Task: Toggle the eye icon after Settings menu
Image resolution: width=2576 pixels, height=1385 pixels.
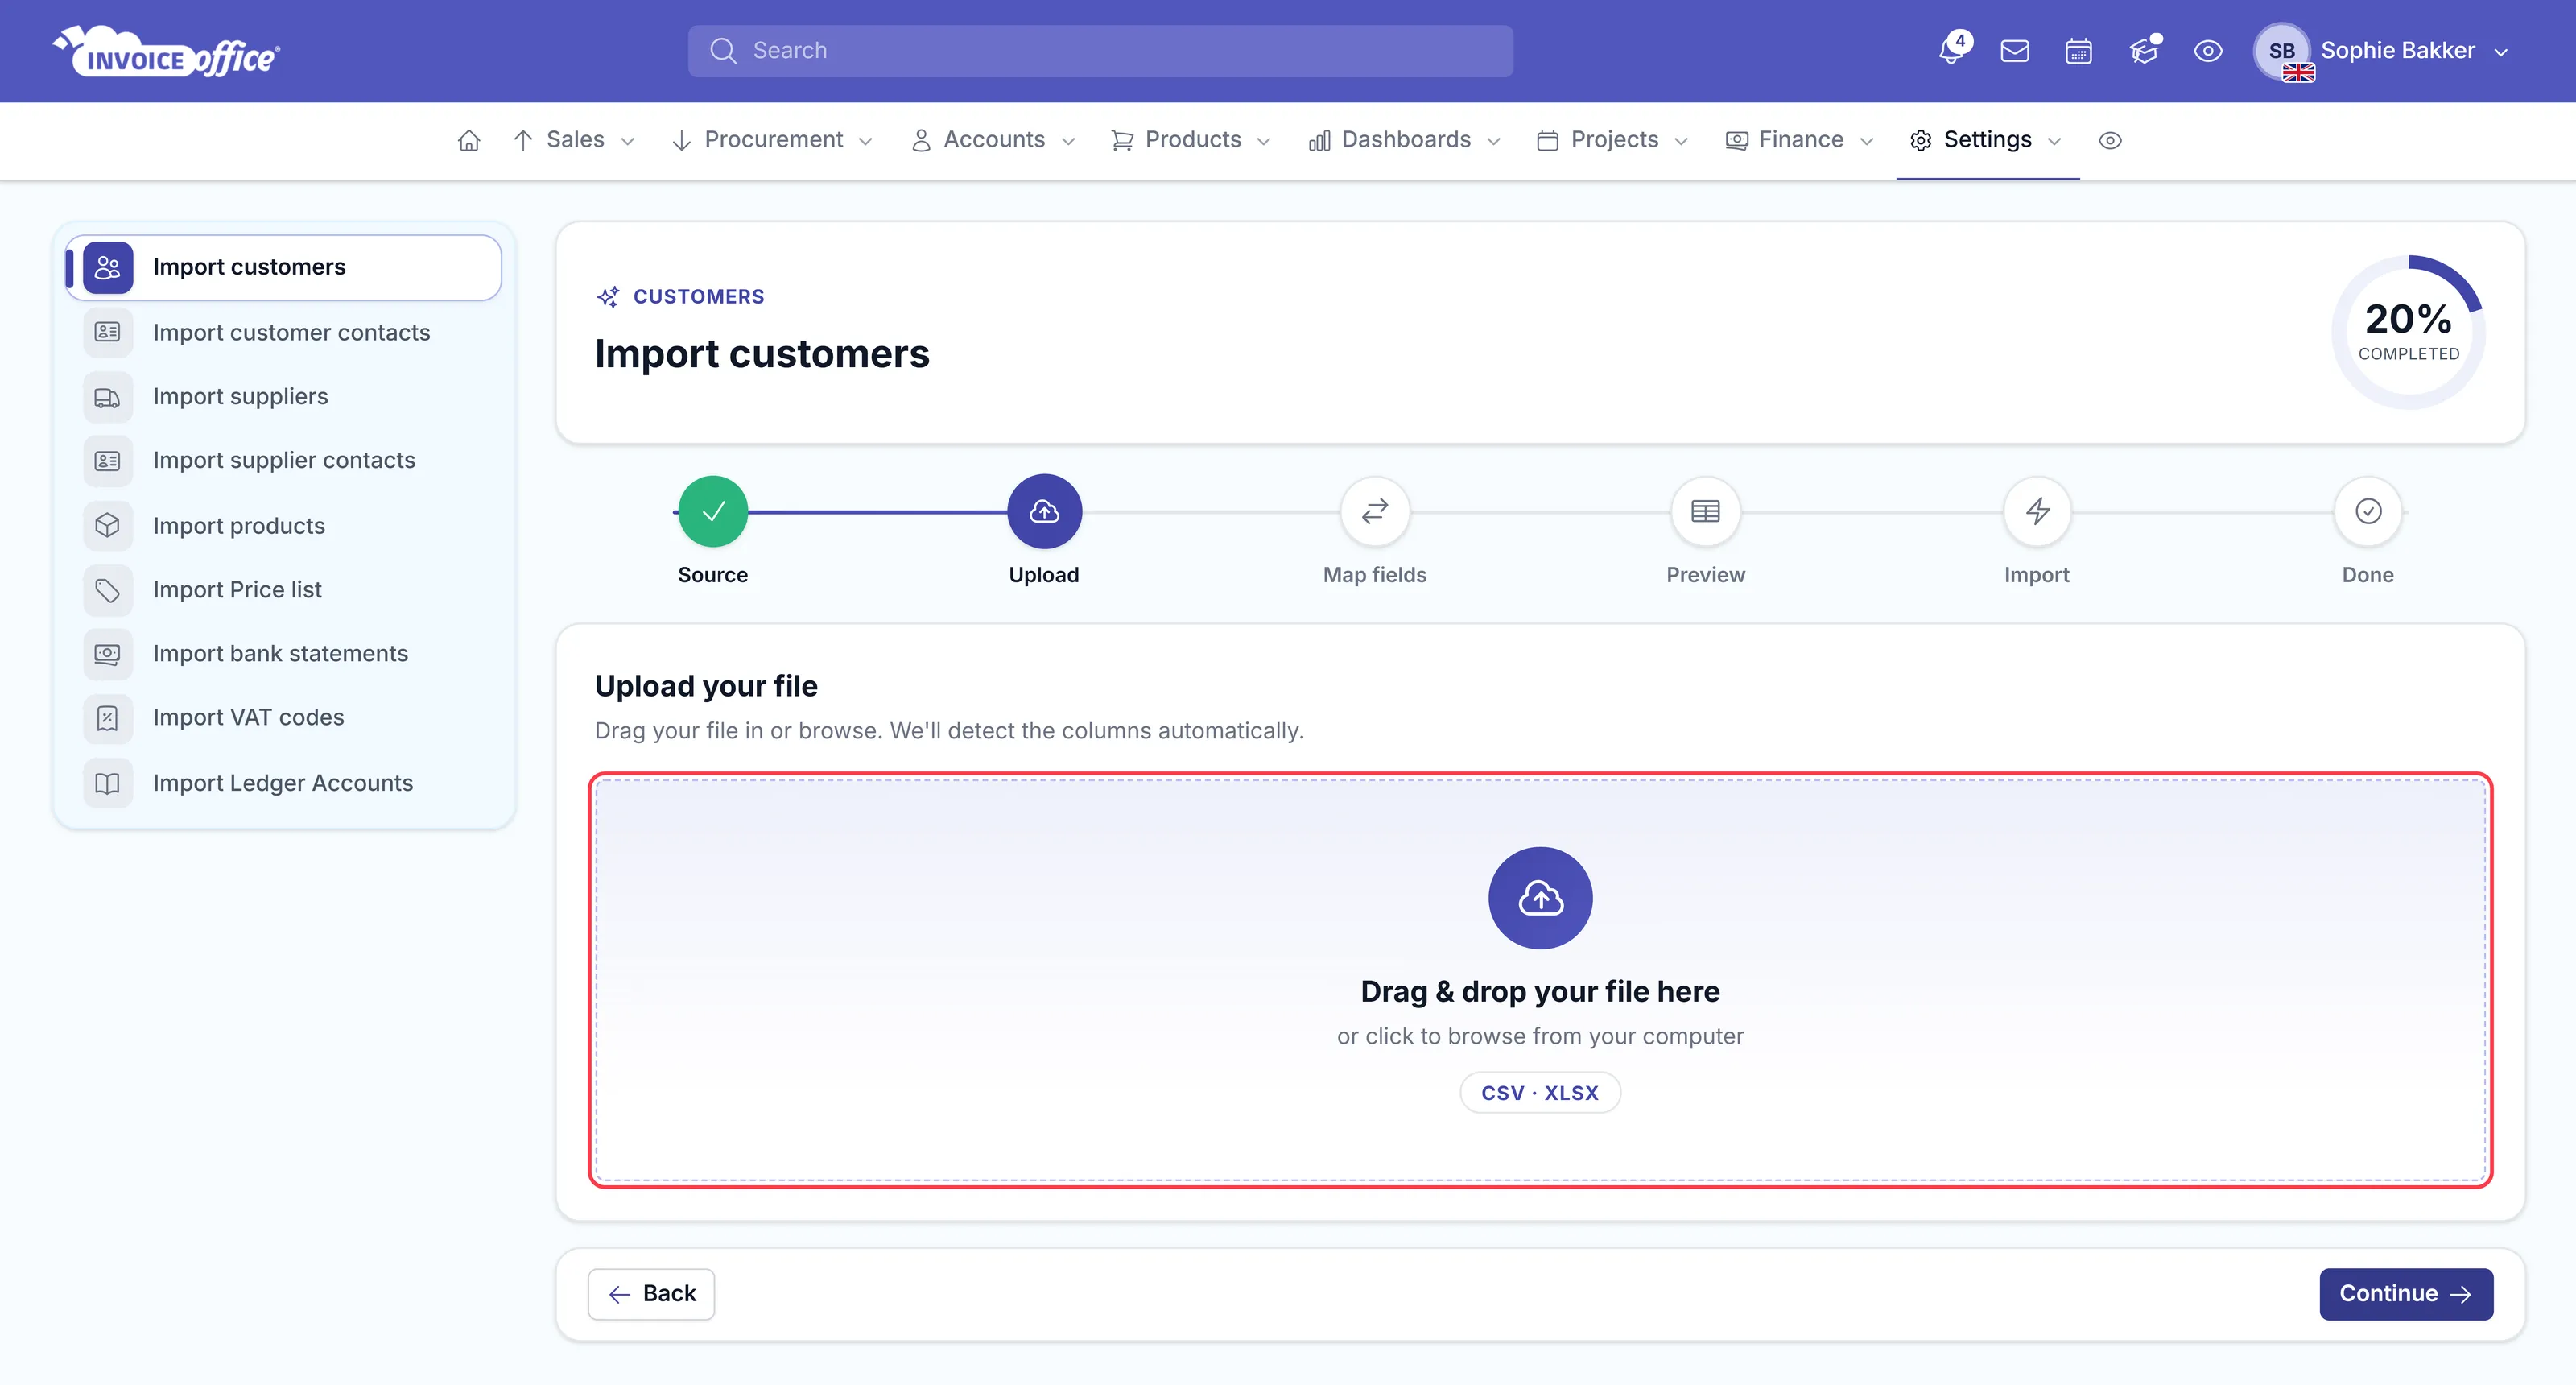Action: [x=2110, y=140]
